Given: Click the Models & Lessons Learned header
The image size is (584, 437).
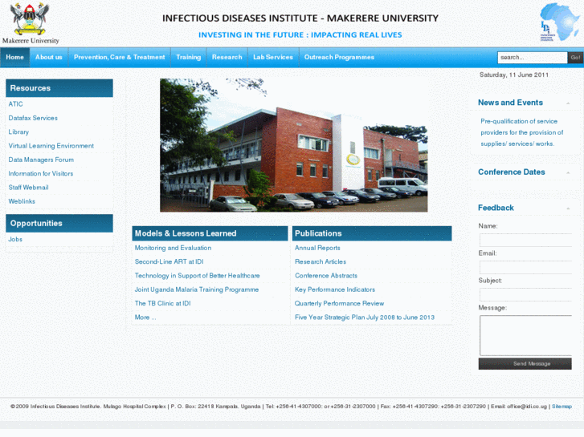Looking at the screenshot, I should [x=210, y=234].
